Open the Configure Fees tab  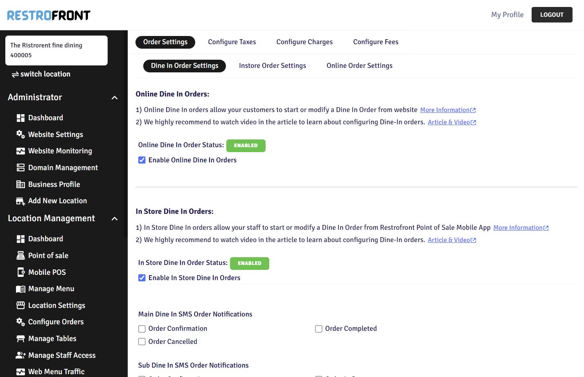pyautogui.click(x=376, y=42)
